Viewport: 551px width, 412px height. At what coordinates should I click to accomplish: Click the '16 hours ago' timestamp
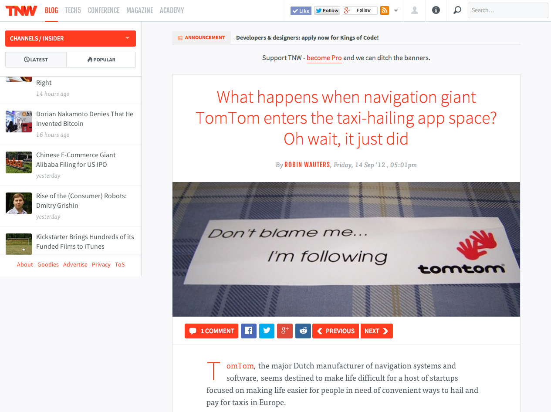tap(53, 135)
